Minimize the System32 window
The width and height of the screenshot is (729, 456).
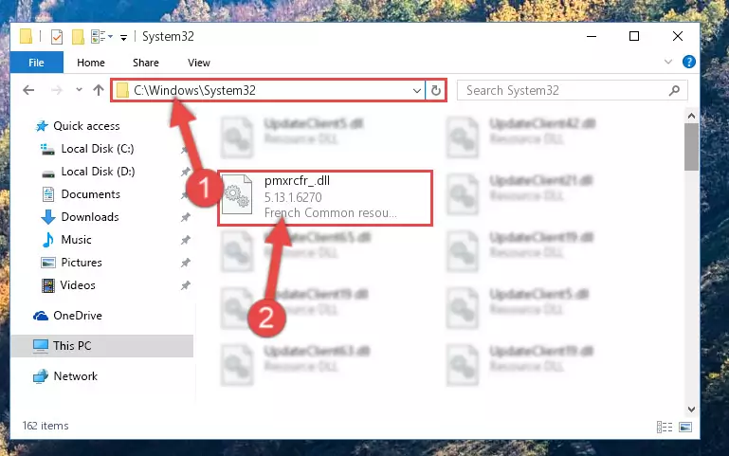click(x=592, y=36)
